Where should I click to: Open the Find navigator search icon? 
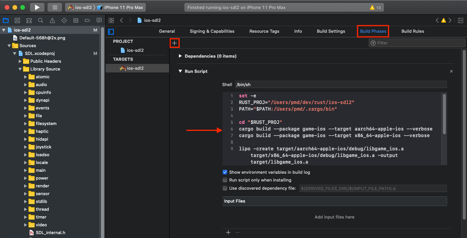click(41, 21)
